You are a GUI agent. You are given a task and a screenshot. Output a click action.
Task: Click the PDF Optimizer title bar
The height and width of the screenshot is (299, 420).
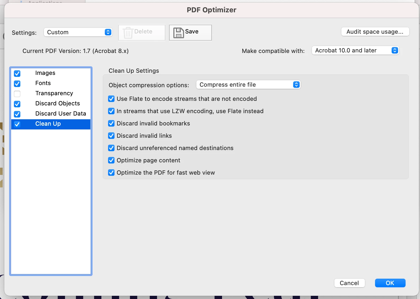pyautogui.click(x=212, y=10)
